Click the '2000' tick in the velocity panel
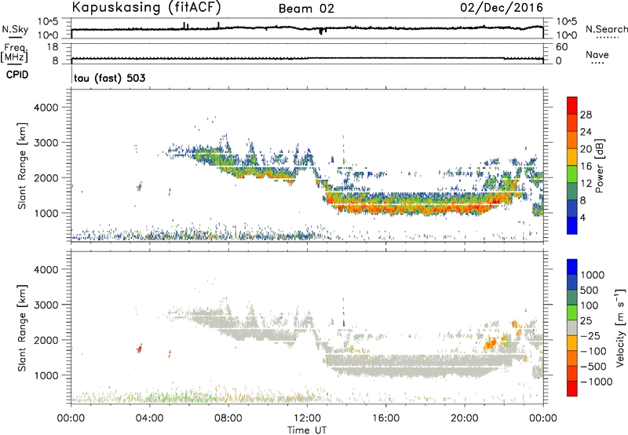Viewport: 628px width, 435px height. (46, 340)
